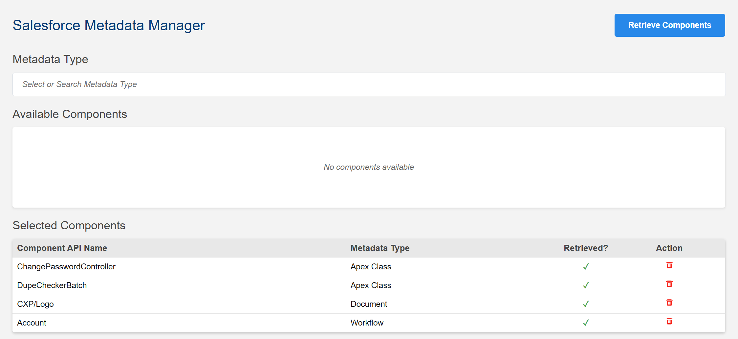738x339 pixels.
Task: Click the retrieved checkmark for DupeCheckerBatch
Action: (586, 285)
